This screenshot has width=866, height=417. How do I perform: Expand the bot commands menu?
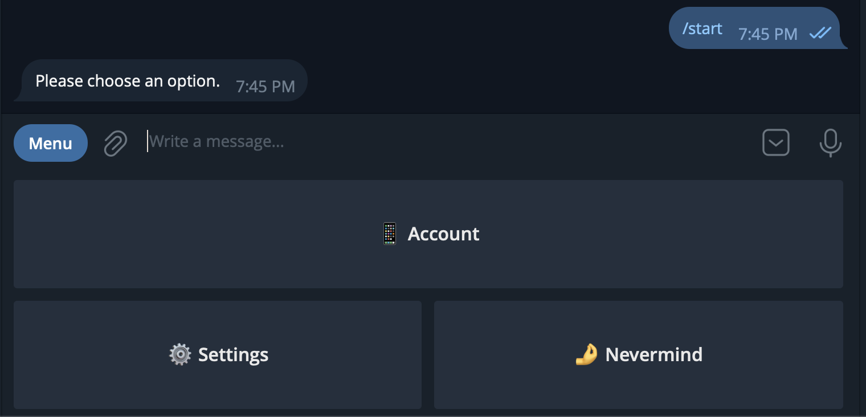click(x=50, y=142)
